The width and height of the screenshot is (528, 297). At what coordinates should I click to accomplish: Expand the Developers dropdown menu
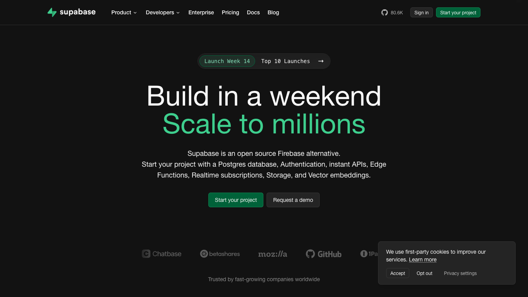162,12
